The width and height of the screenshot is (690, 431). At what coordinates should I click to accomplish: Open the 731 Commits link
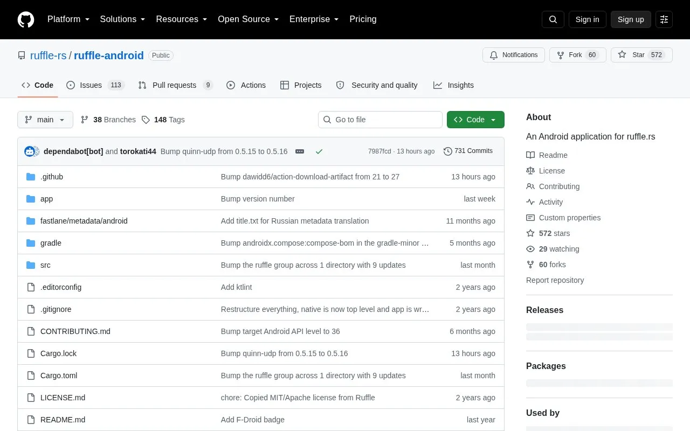468,151
